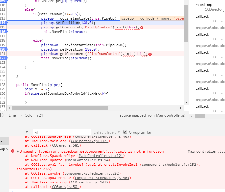Click 'pipe.x -= 2;' on line 129
225x192 pixels.
(37, 89)
